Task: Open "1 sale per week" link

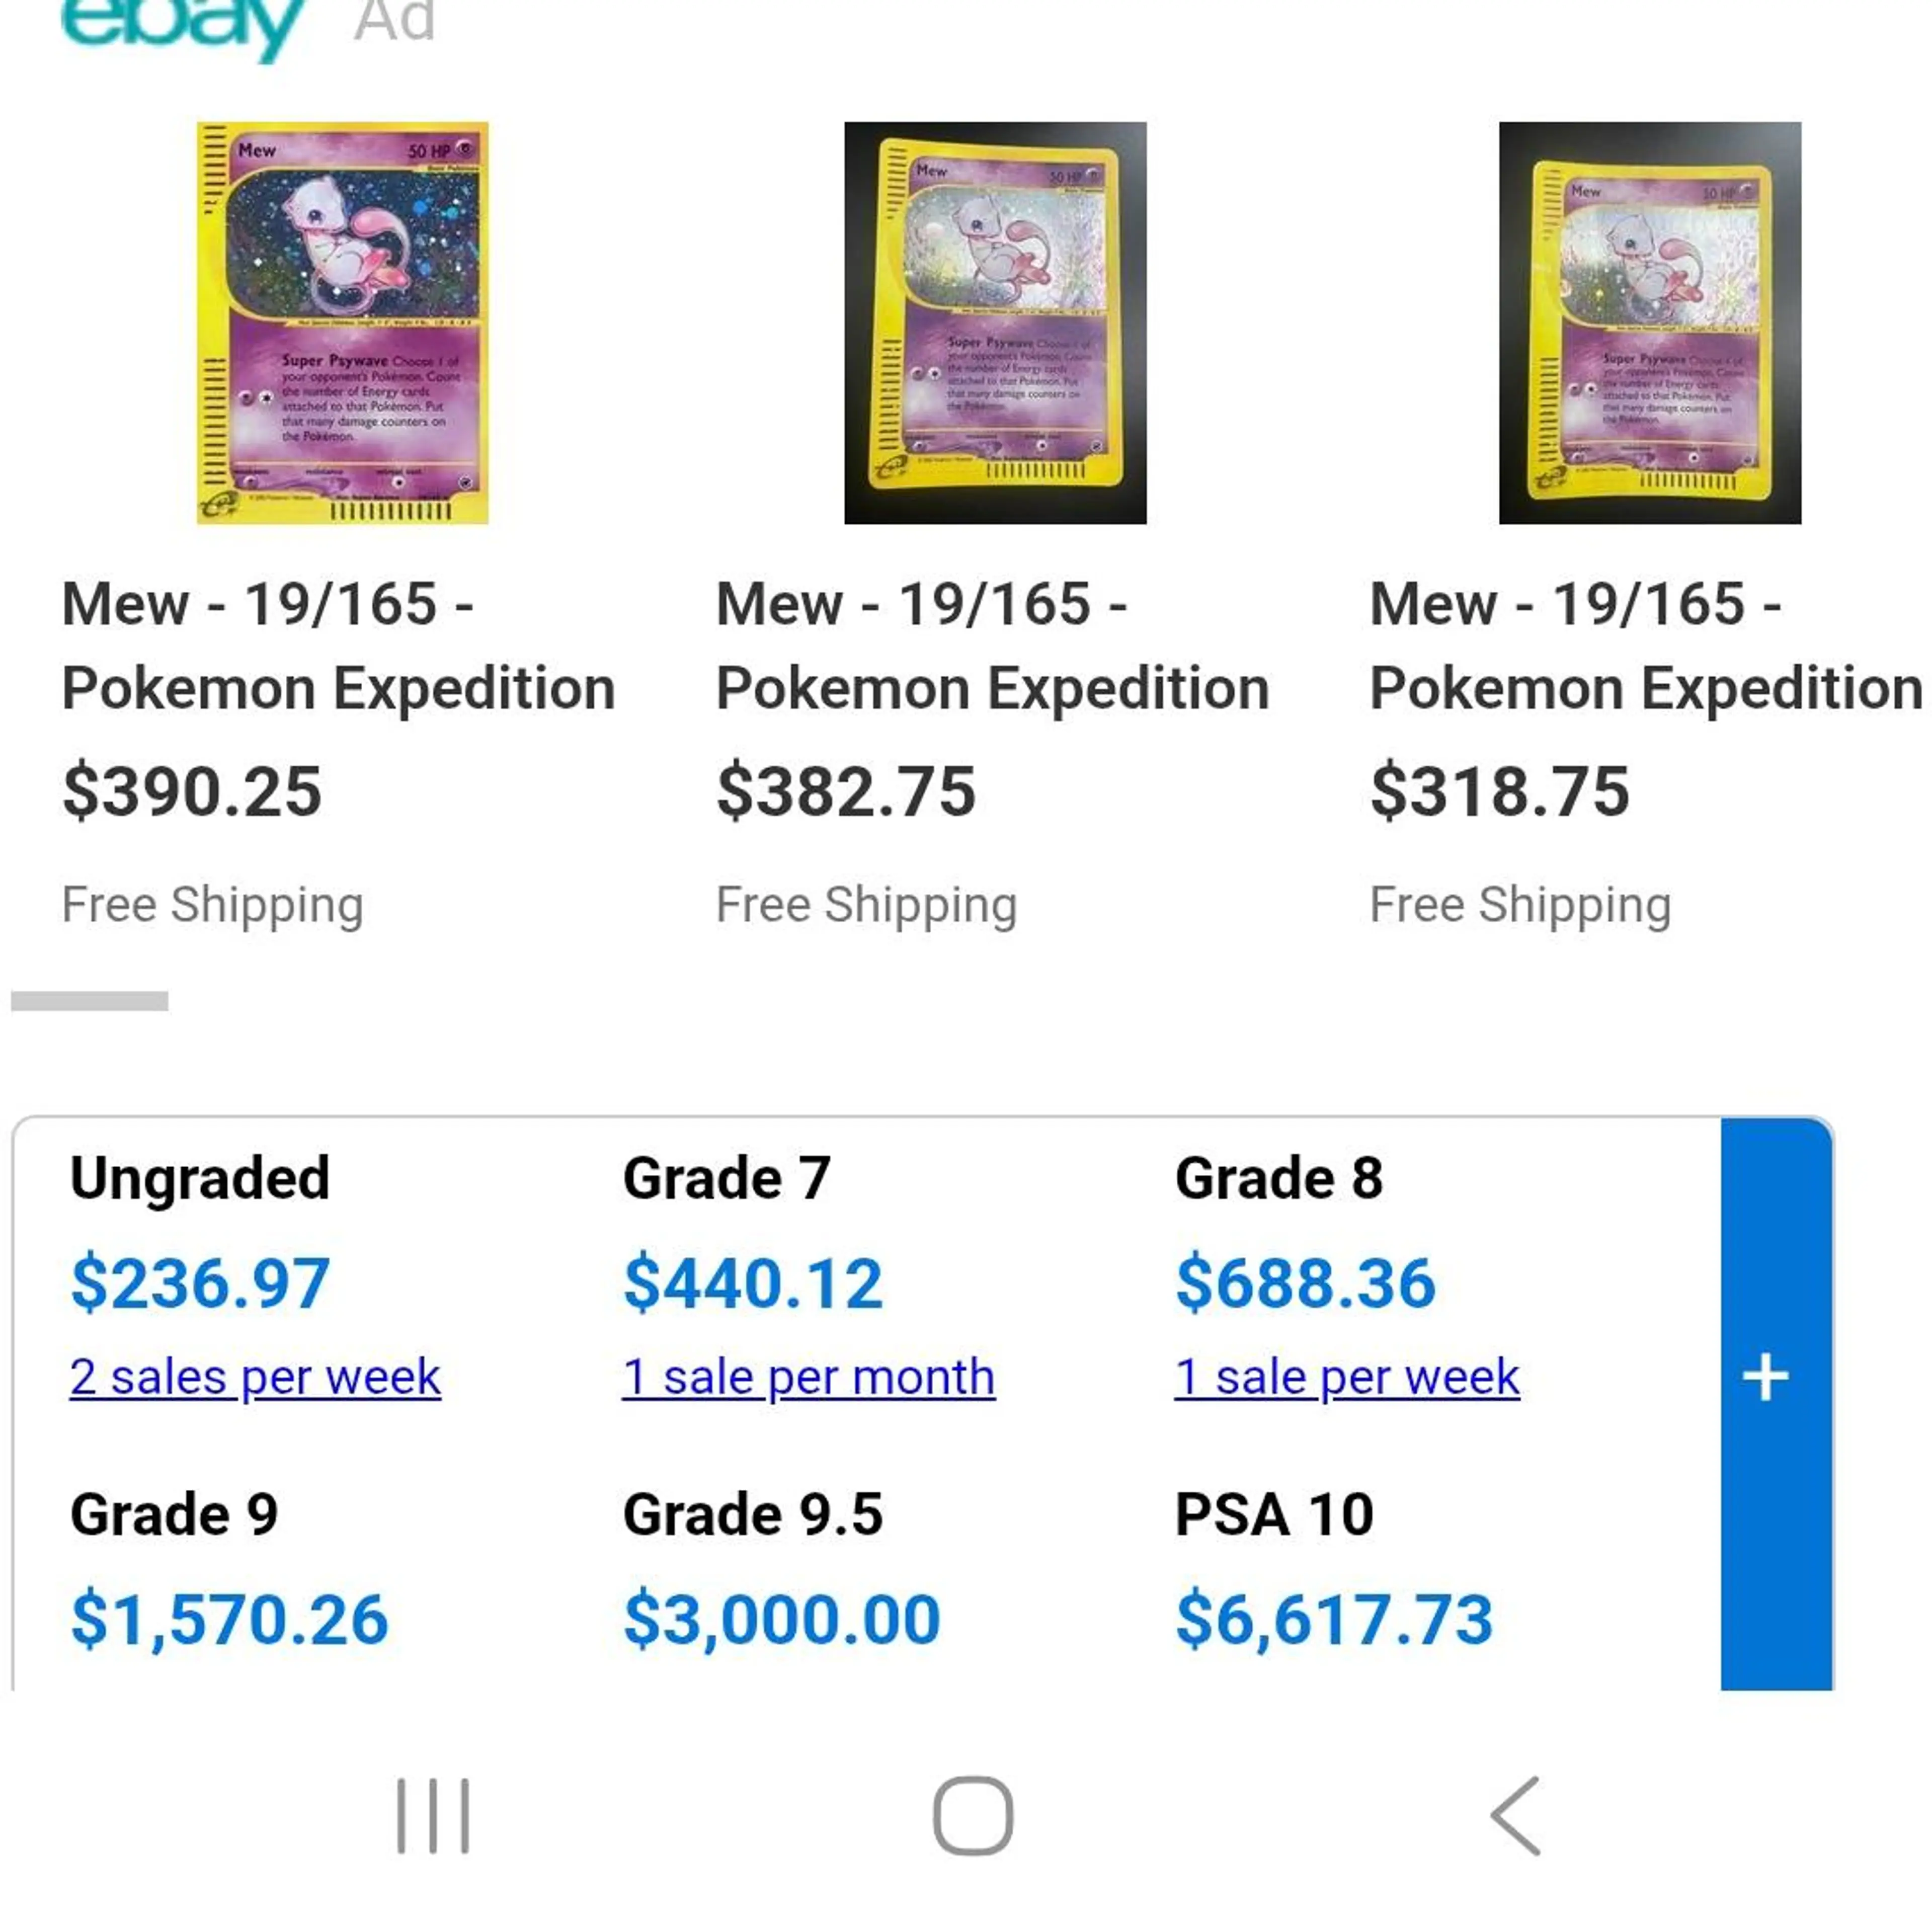Action: (1346, 1377)
